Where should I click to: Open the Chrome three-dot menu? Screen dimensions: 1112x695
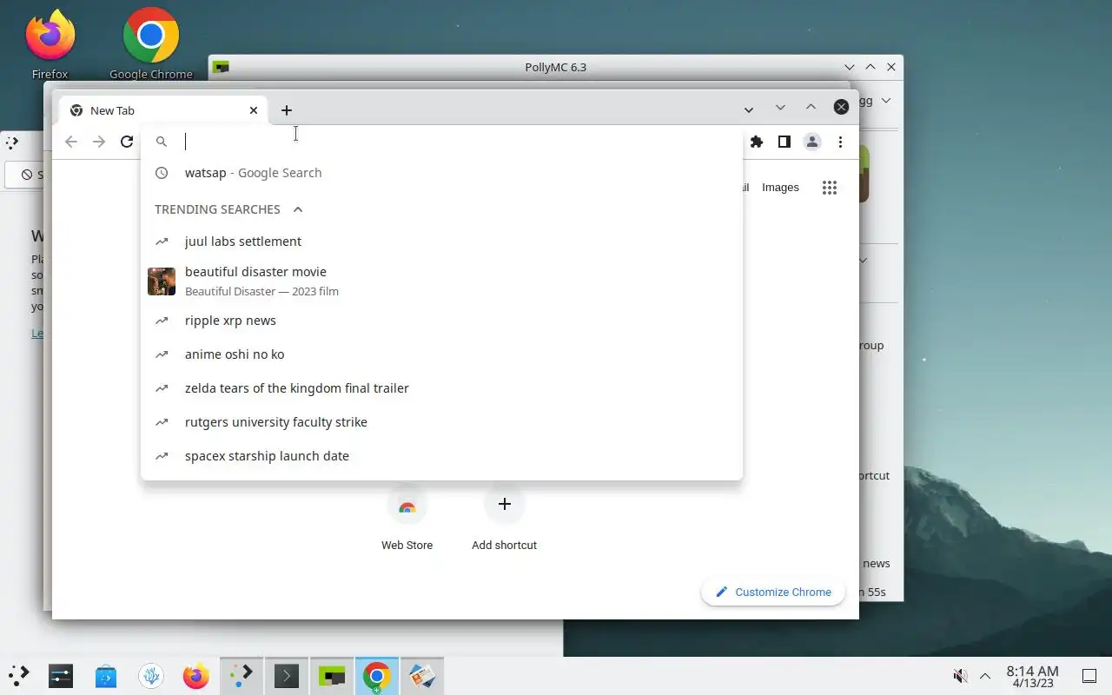(840, 142)
